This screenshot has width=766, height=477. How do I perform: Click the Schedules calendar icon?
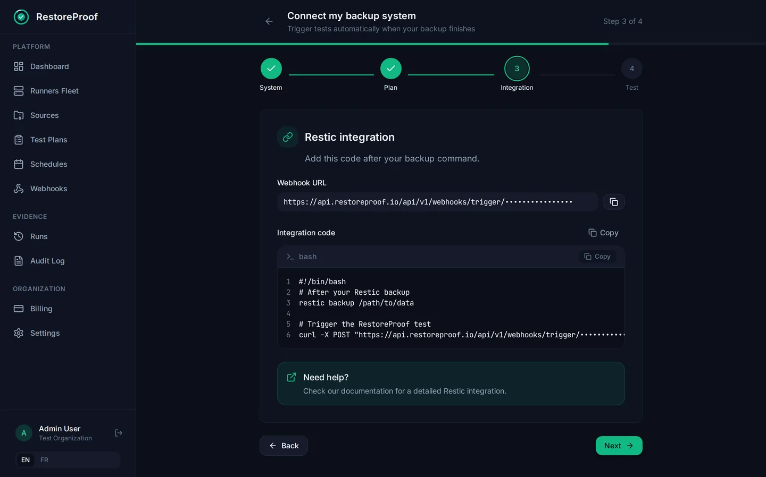19,164
